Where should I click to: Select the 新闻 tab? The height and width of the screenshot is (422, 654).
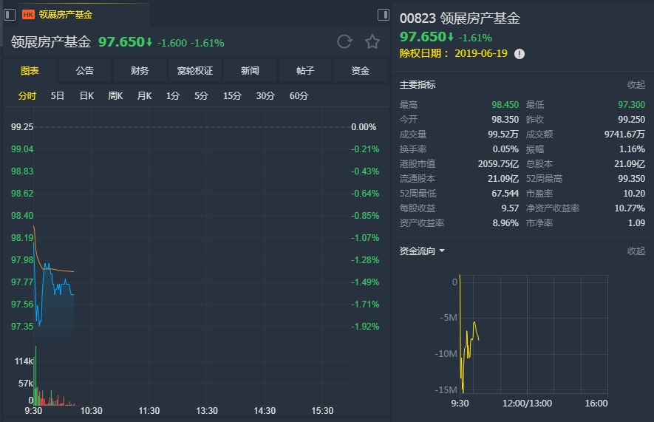[x=250, y=70]
